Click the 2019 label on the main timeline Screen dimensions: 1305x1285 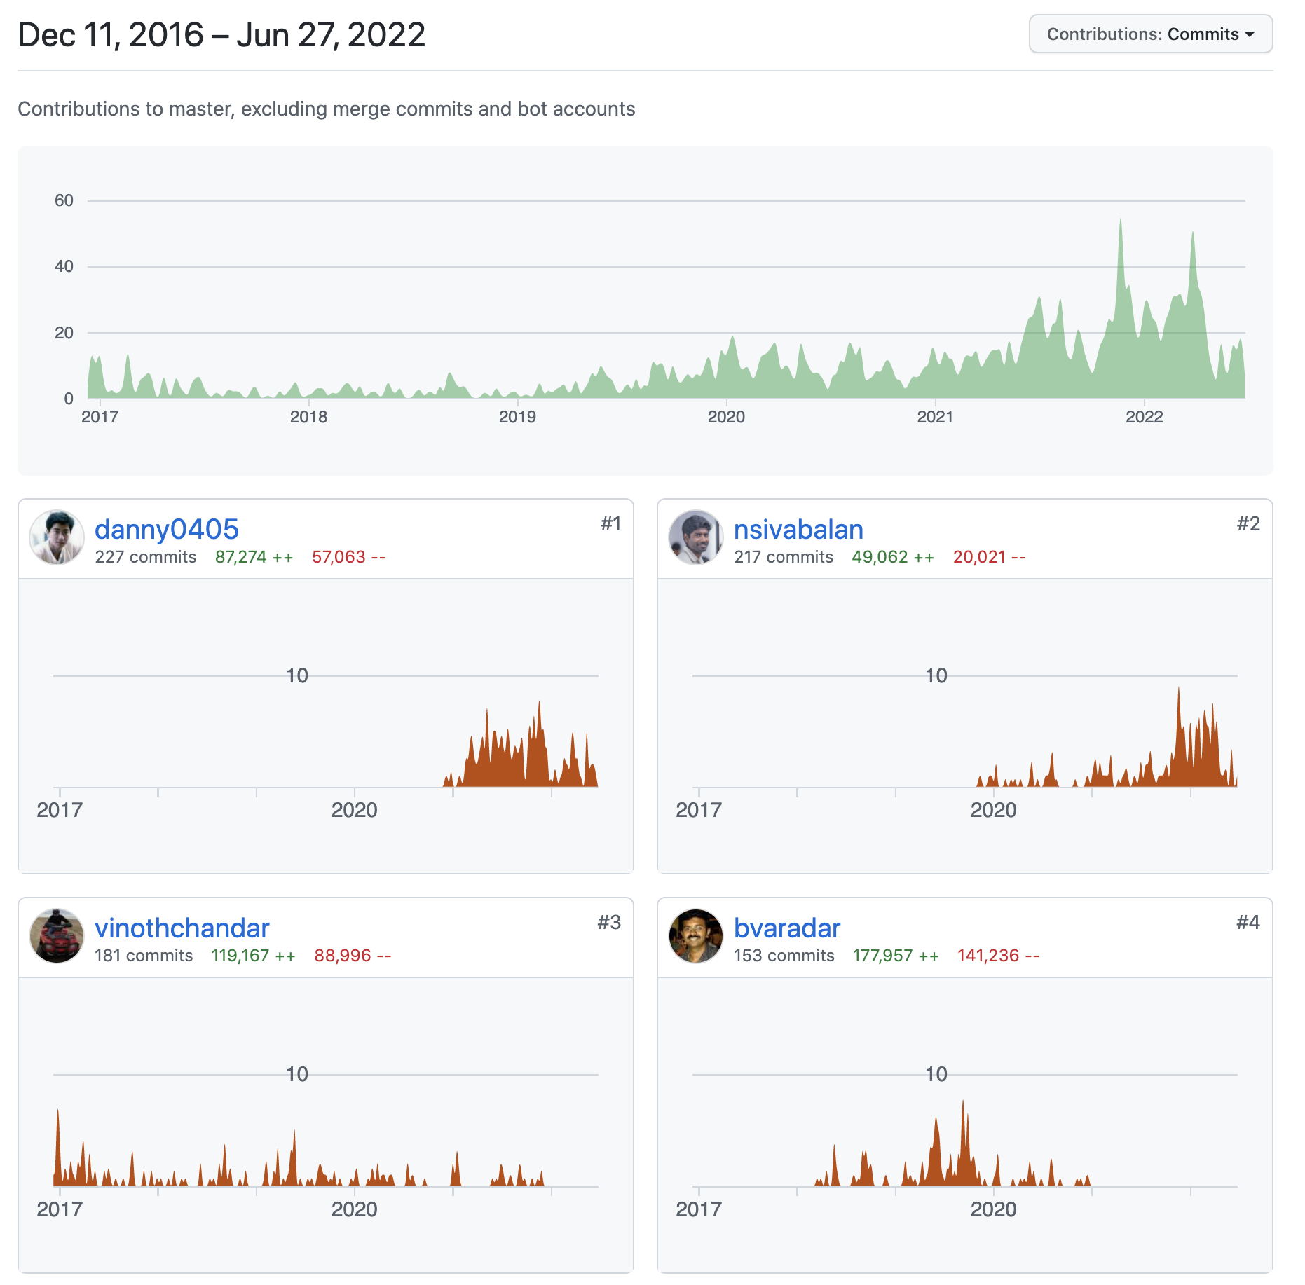(517, 417)
